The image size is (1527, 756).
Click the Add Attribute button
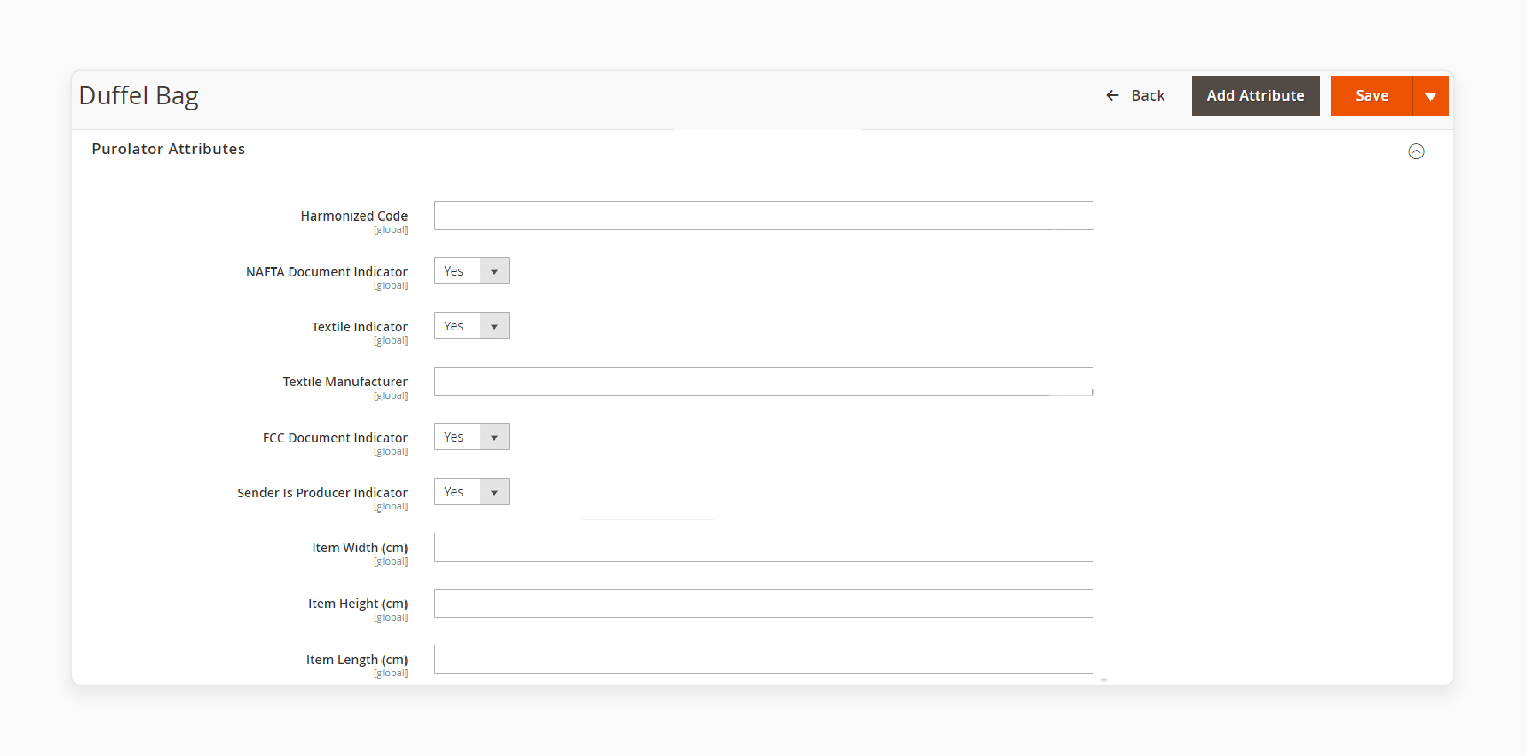(1255, 96)
